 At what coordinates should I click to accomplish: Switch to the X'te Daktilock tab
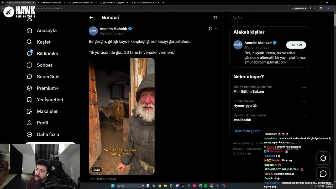114,3
